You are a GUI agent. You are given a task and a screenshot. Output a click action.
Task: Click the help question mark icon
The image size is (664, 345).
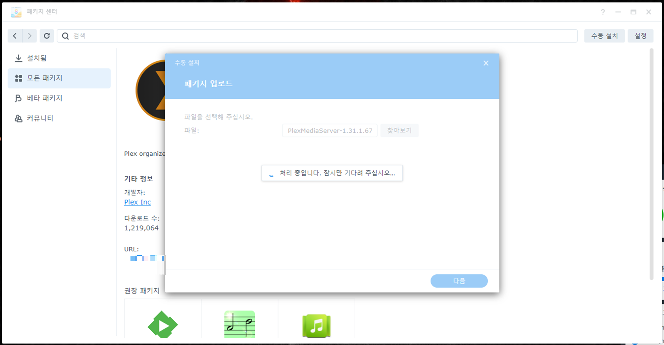[x=603, y=12]
